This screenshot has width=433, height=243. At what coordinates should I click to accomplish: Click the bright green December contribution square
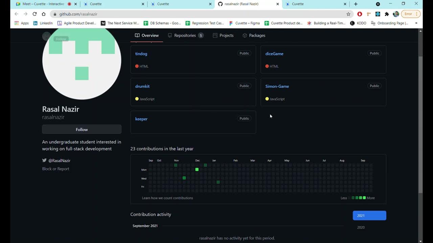197,169
